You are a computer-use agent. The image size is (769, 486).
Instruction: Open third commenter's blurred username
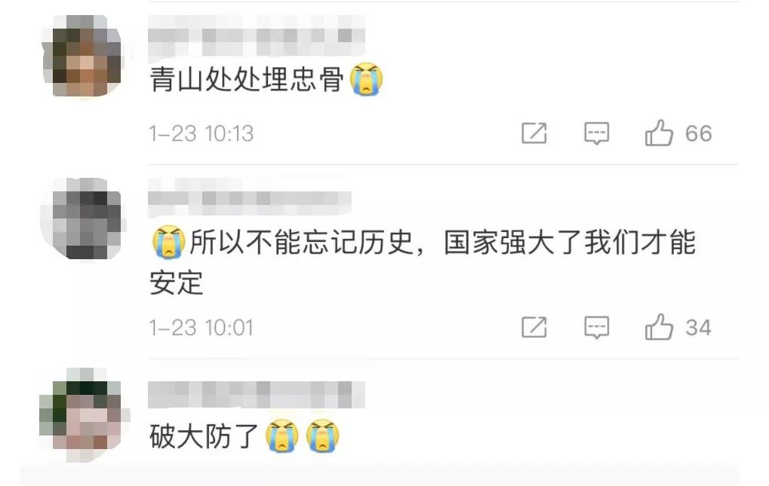256,395
